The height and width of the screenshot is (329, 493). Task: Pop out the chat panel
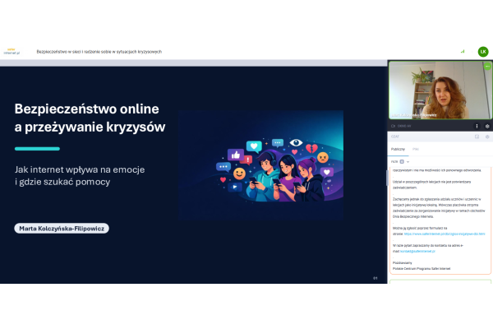(477, 137)
